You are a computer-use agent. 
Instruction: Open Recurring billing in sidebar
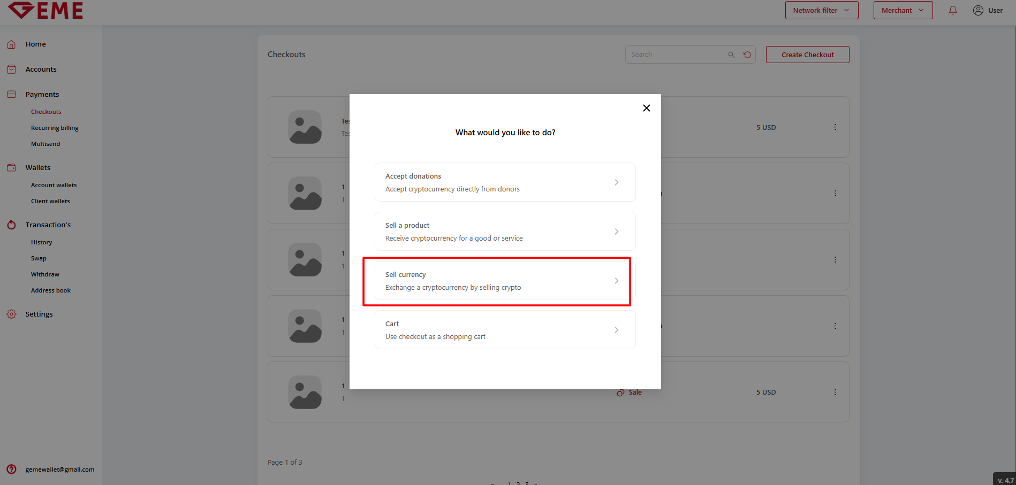pyautogui.click(x=55, y=128)
